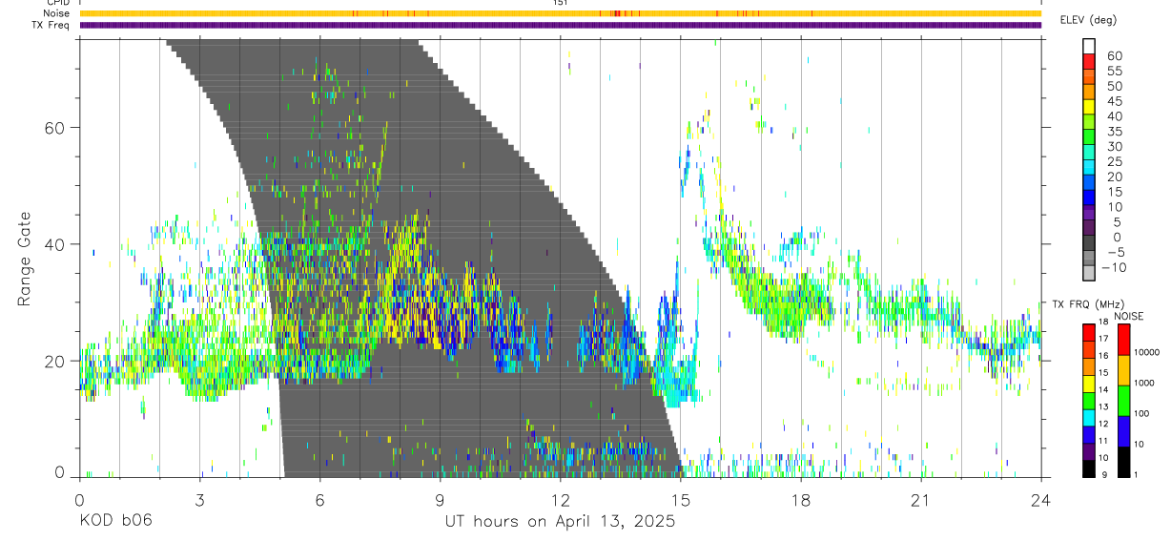Select the orange noise strip above the plot
This screenshot has width=1171, height=541.
click(560, 13)
